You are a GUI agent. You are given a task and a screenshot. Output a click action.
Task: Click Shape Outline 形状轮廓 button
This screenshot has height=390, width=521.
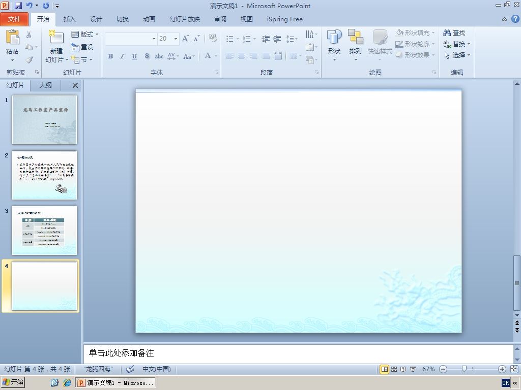415,44
